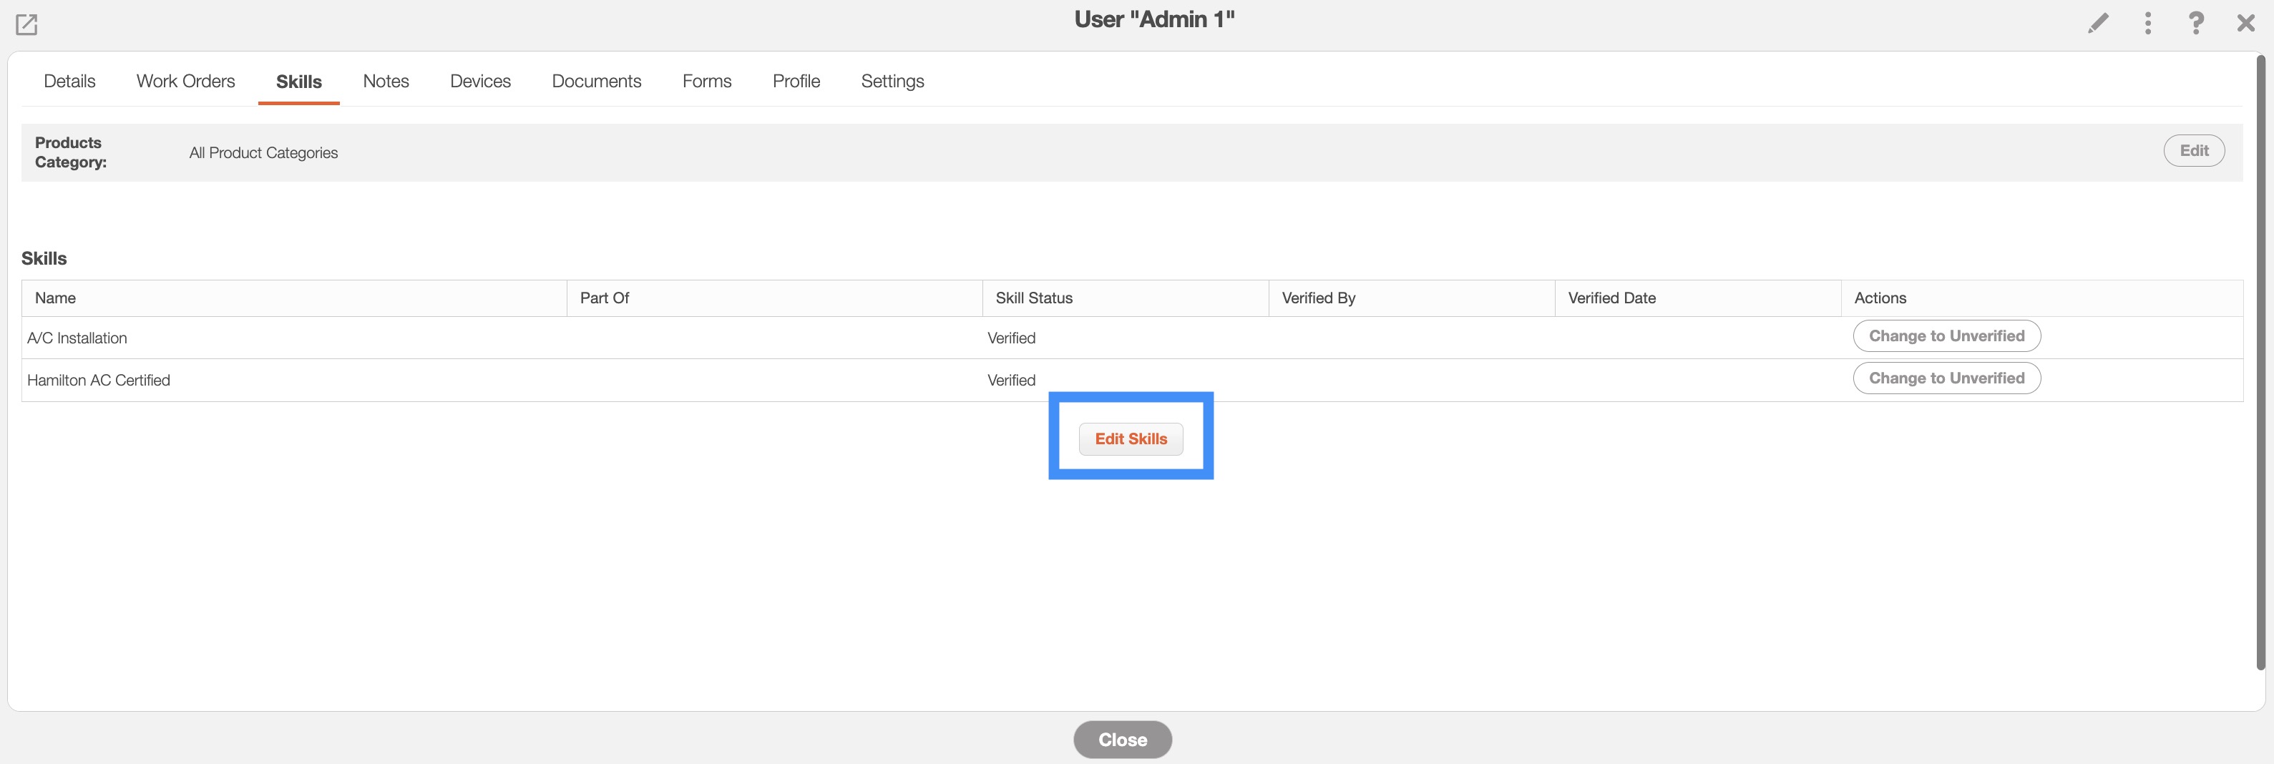This screenshot has height=764, width=2274.
Task: Select the Skills tab
Action: click(x=298, y=81)
